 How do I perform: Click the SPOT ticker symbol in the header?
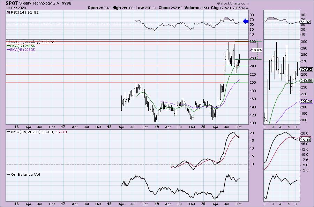tap(12, 3)
